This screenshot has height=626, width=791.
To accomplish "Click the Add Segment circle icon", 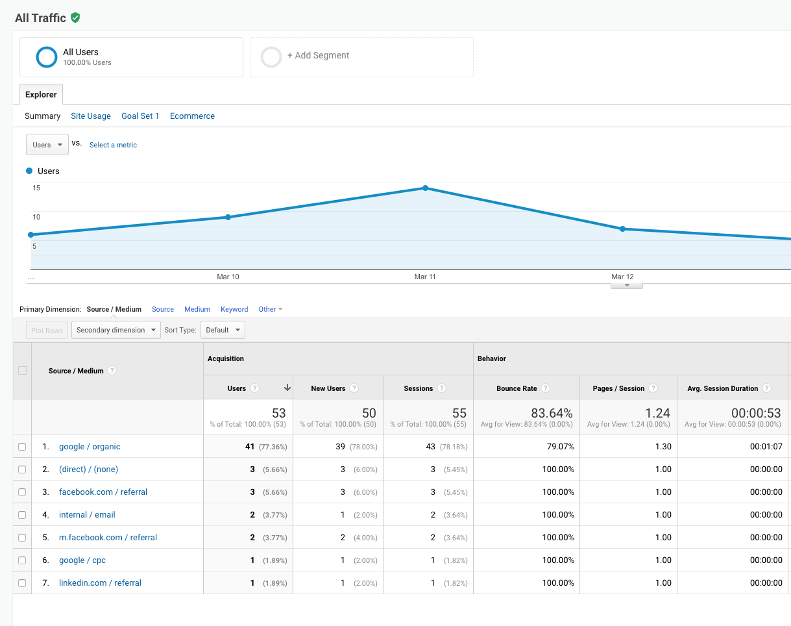I will tap(271, 56).
